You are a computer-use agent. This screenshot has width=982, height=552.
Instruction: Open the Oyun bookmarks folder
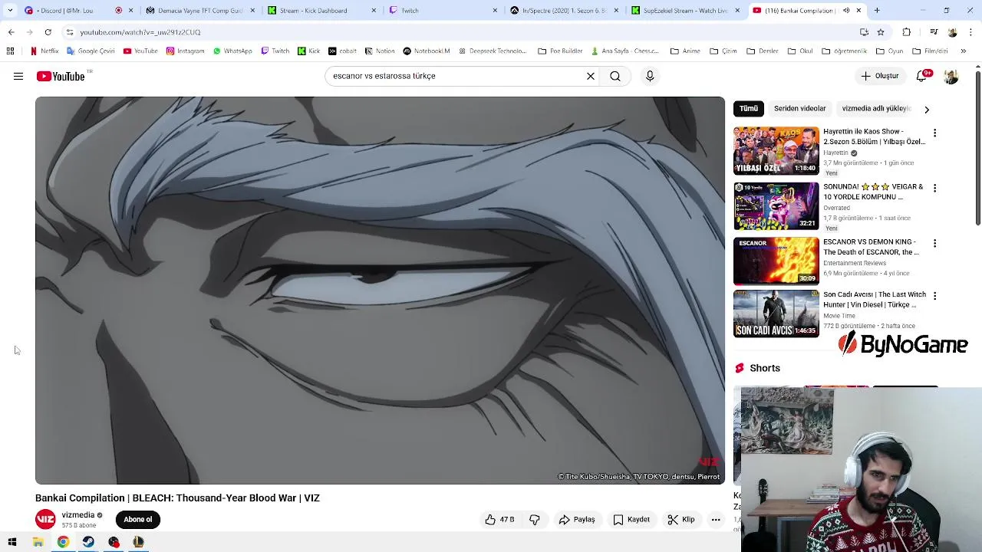pyautogui.click(x=889, y=51)
